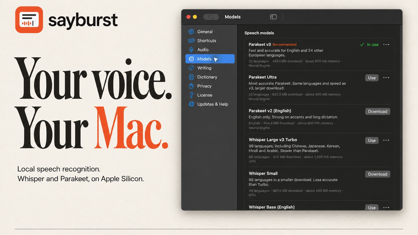Open more options for Whisper Base (English)
Viewport: 418px width, 235px height.
click(x=386, y=207)
